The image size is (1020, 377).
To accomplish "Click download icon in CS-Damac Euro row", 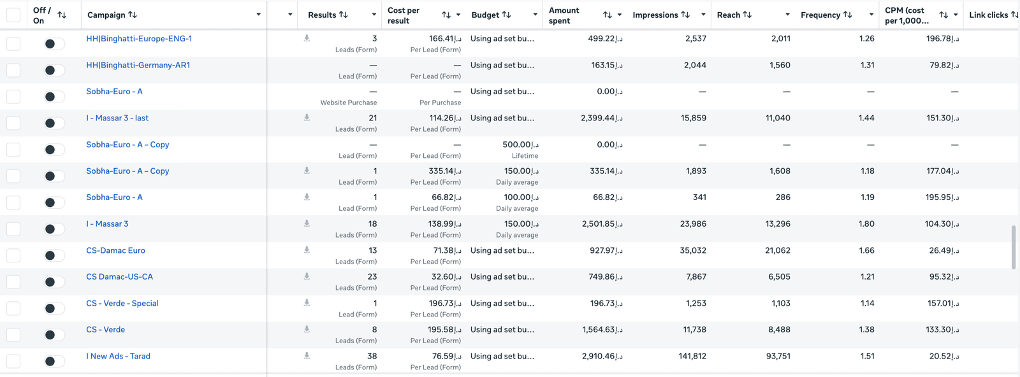I will [307, 250].
